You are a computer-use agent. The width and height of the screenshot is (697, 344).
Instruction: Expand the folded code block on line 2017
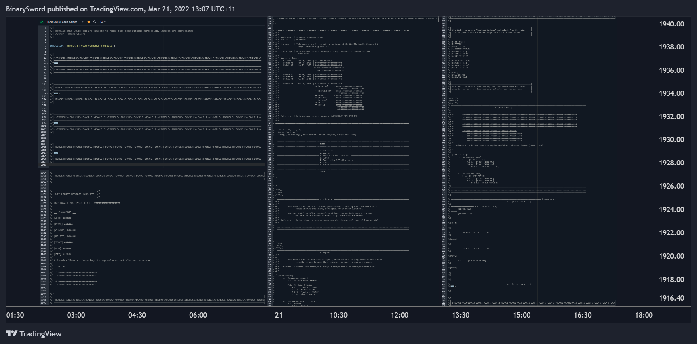coord(57,153)
